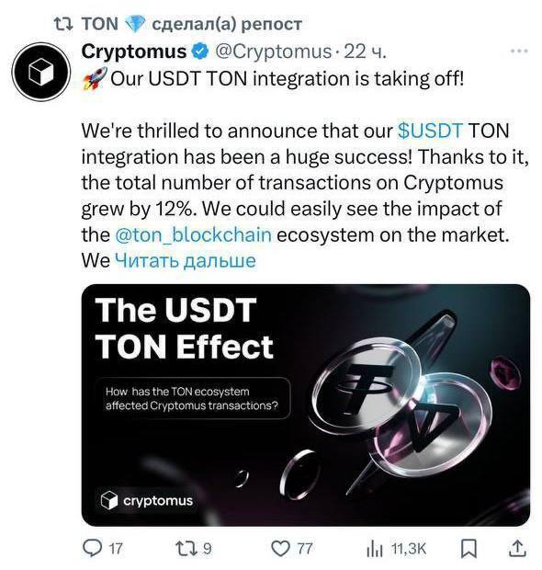Image resolution: width=542 pixels, height=570 pixels.
Task: Open the USDT TON Effect image
Action: (x=306, y=405)
